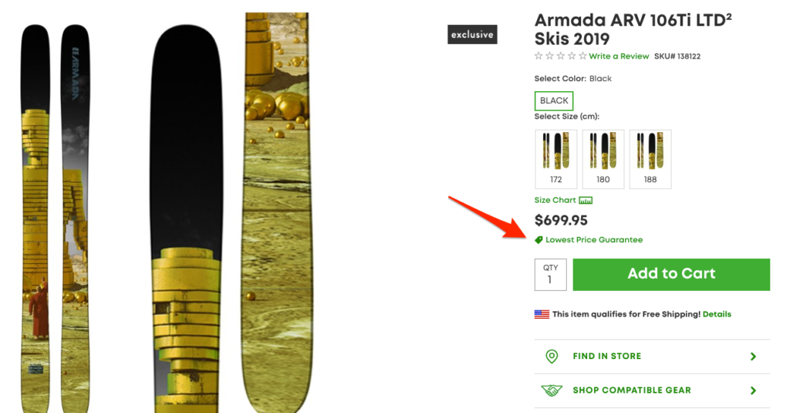The width and height of the screenshot is (790, 413).
Task: Expand the Find in Store chevron
Action: (x=753, y=357)
